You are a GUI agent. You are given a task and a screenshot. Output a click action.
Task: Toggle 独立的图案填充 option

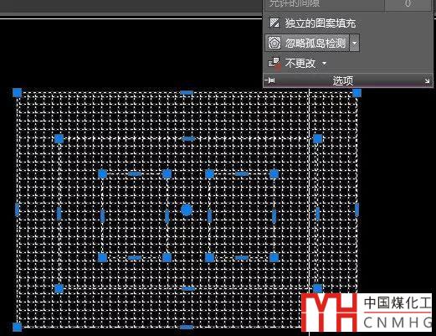coord(312,23)
